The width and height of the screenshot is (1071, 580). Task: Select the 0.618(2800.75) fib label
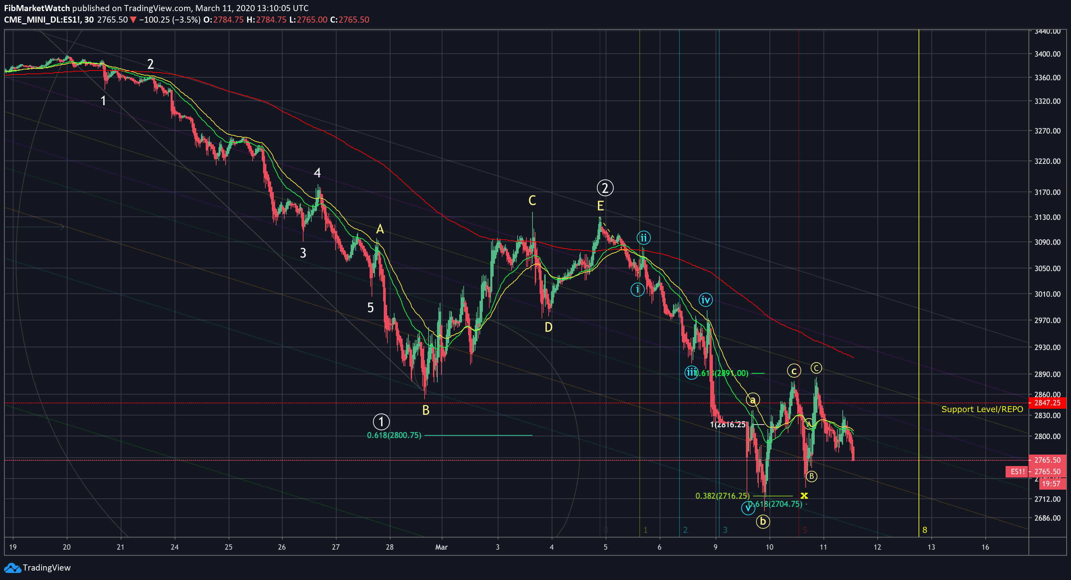[x=394, y=435]
